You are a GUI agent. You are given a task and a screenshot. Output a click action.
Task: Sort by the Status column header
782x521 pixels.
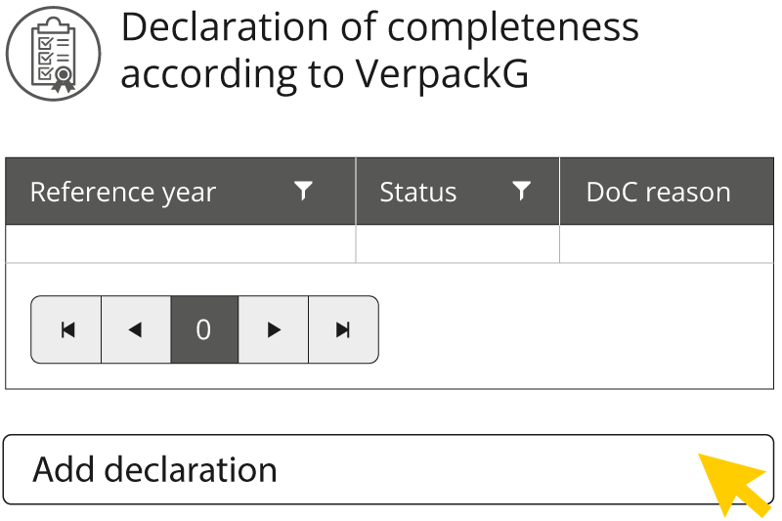click(x=418, y=192)
